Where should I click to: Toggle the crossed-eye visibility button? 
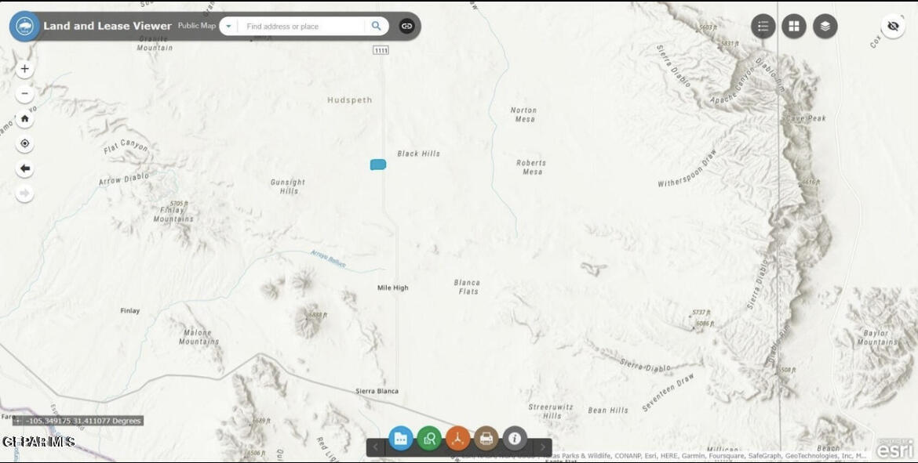[893, 26]
